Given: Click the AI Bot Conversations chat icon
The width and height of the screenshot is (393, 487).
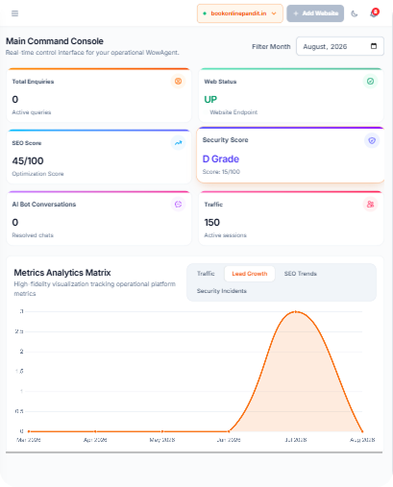Looking at the screenshot, I should (x=178, y=205).
